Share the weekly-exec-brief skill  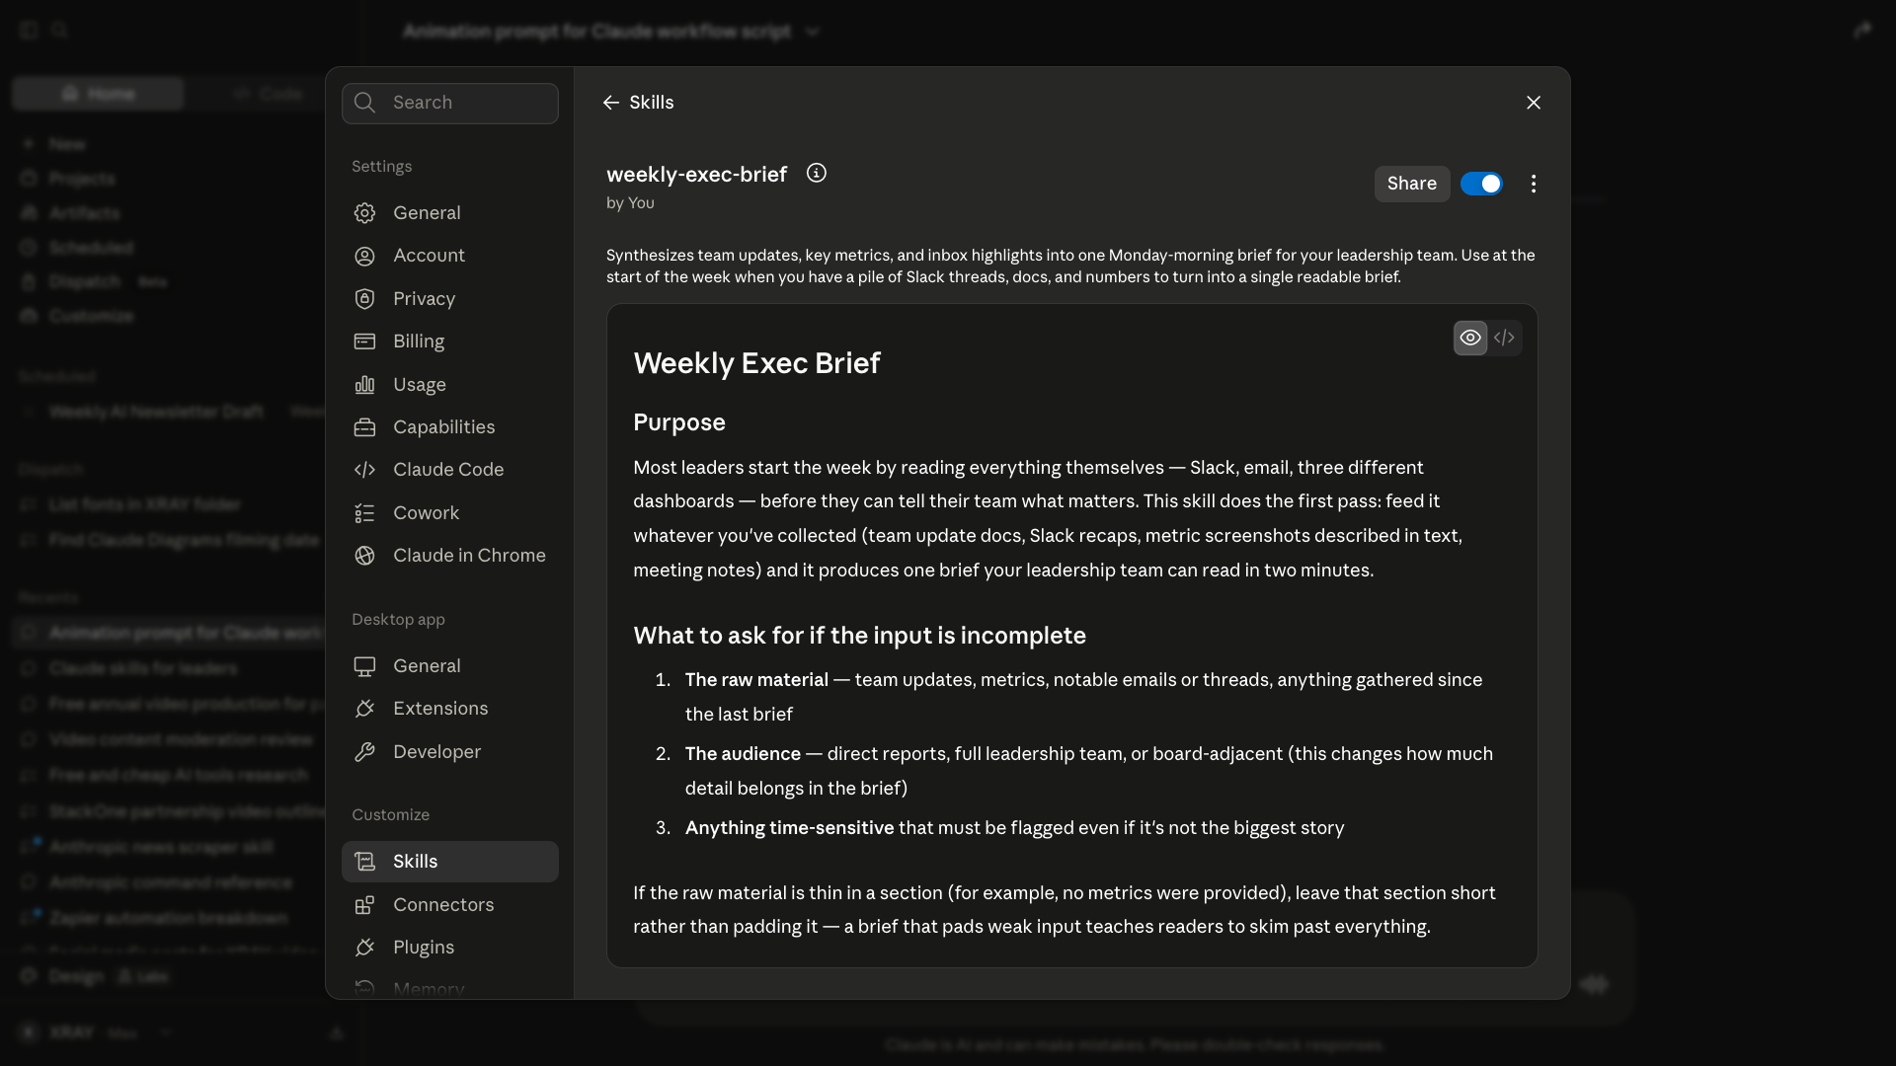click(x=1412, y=184)
